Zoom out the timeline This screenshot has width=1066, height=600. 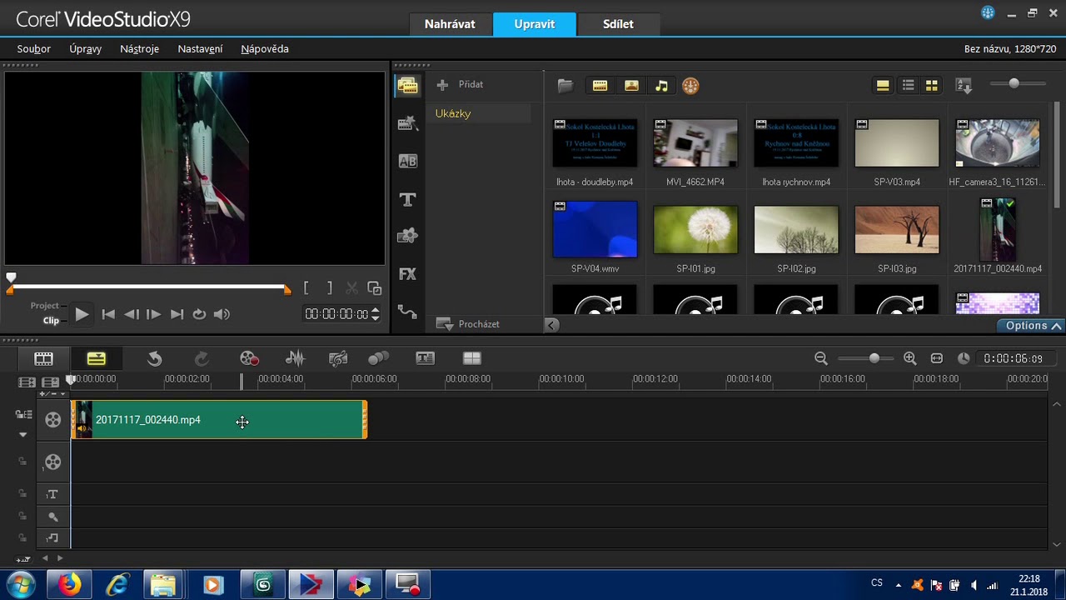821,358
